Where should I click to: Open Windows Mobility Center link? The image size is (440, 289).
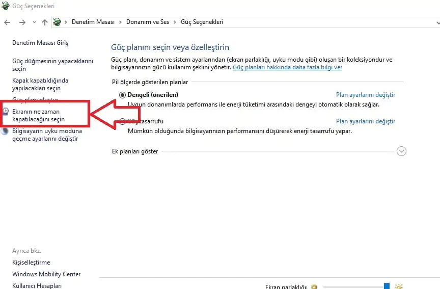point(46,274)
